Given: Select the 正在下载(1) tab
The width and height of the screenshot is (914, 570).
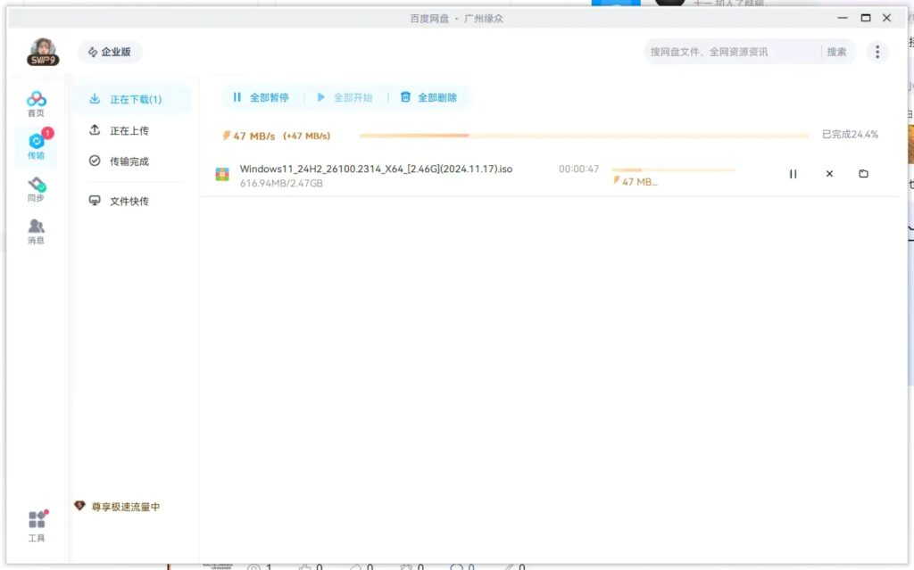Looking at the screenshot, I should click(132, 99).
